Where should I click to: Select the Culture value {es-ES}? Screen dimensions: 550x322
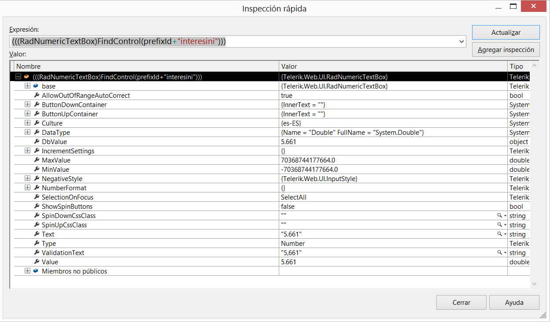(291, 123)
